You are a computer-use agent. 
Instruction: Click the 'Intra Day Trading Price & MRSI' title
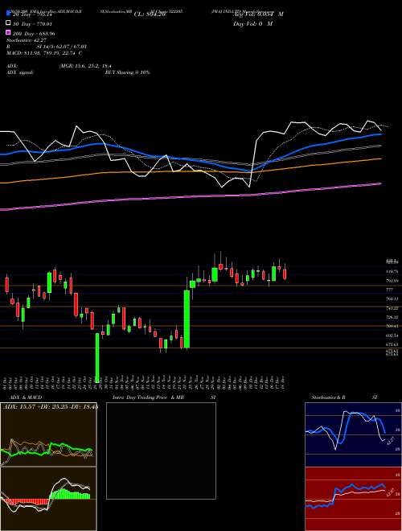[x=165, y=397]
